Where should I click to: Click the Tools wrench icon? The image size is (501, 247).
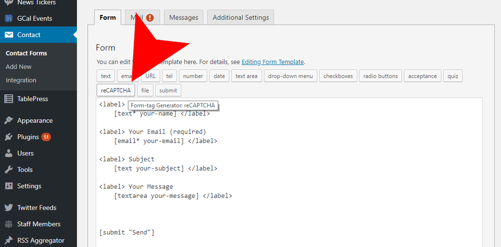[9, 169]
